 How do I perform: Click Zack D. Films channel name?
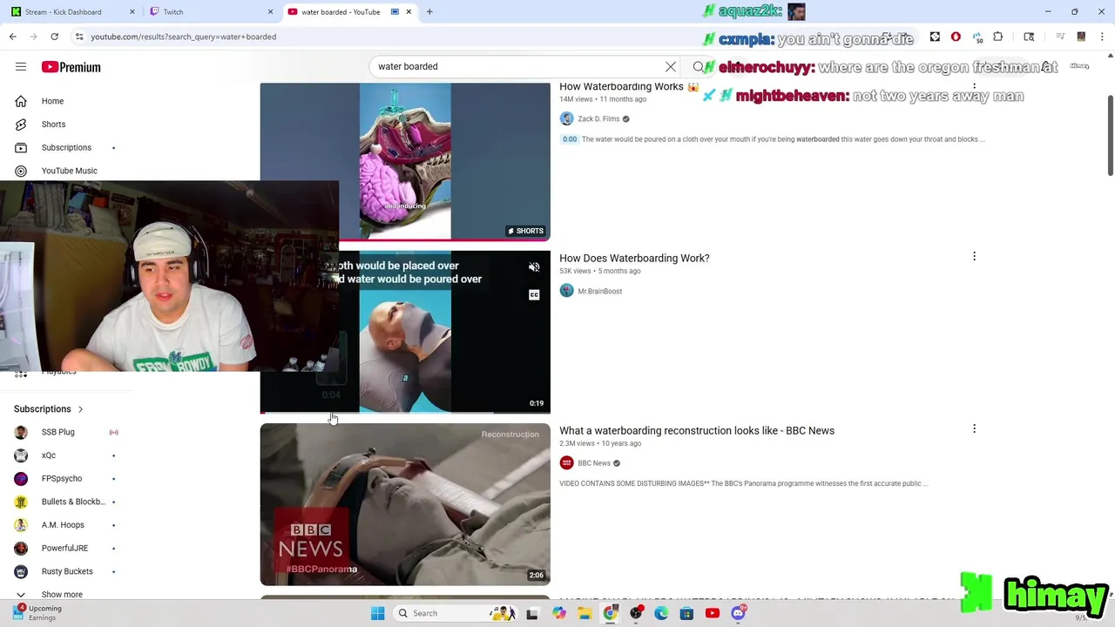click(x=598, y=118)
